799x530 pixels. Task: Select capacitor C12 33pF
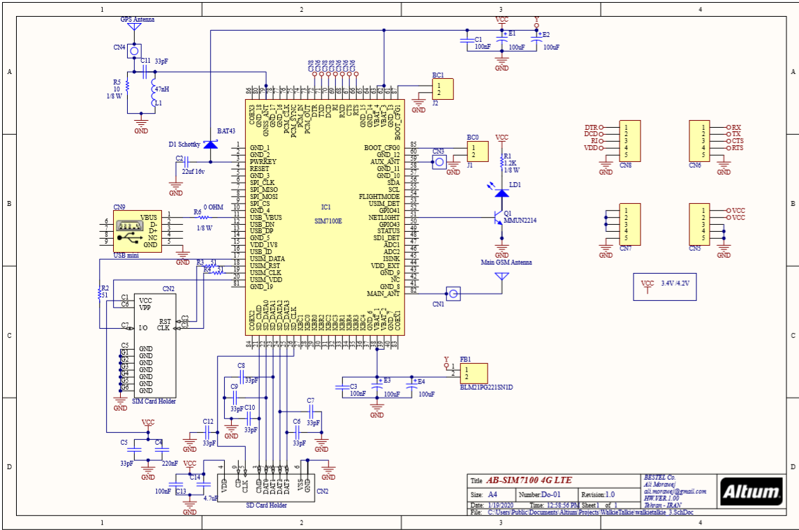pos(207,433)
